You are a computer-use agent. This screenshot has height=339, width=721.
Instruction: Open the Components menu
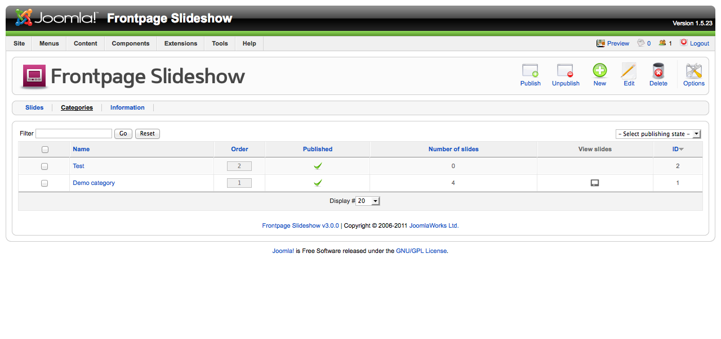pos(131,43)
